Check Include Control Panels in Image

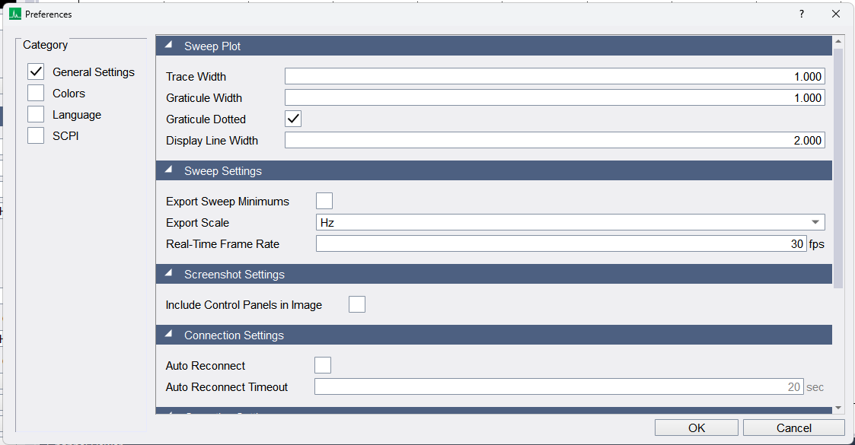pos(357,304)
